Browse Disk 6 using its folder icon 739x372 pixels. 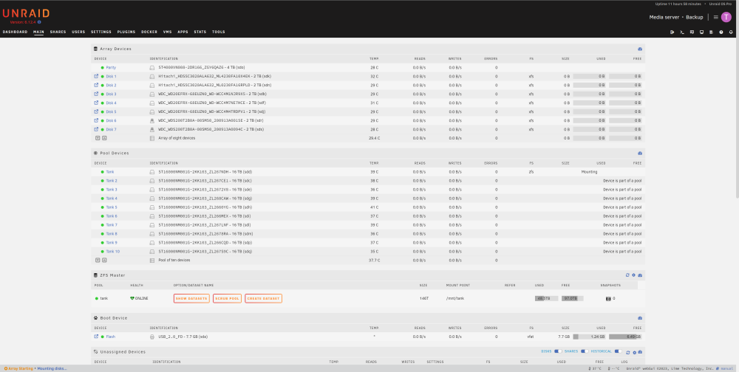point(96,120)
